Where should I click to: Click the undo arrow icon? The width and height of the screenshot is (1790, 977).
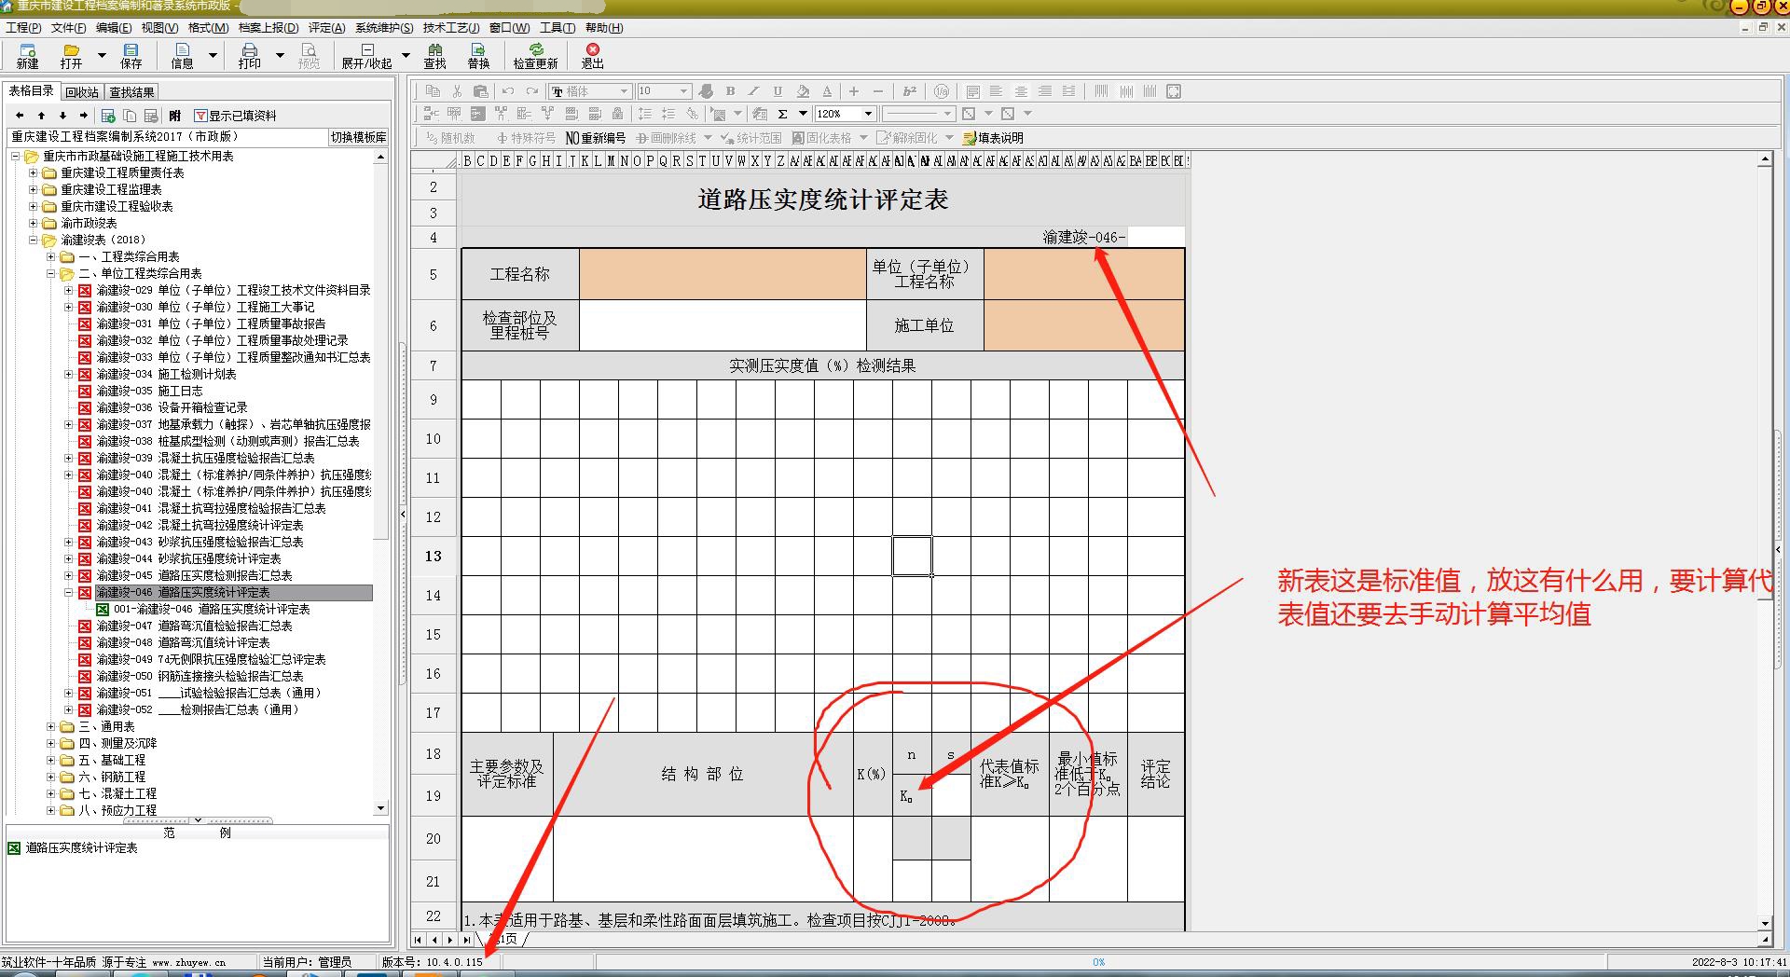[508, 91]
